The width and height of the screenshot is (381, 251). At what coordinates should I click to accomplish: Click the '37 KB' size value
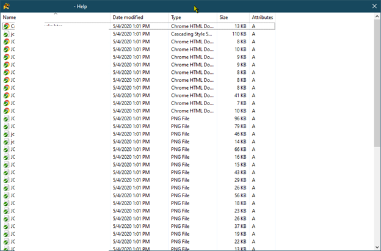[241, 227]
